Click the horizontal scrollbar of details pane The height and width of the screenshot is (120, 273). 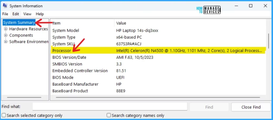158,97
